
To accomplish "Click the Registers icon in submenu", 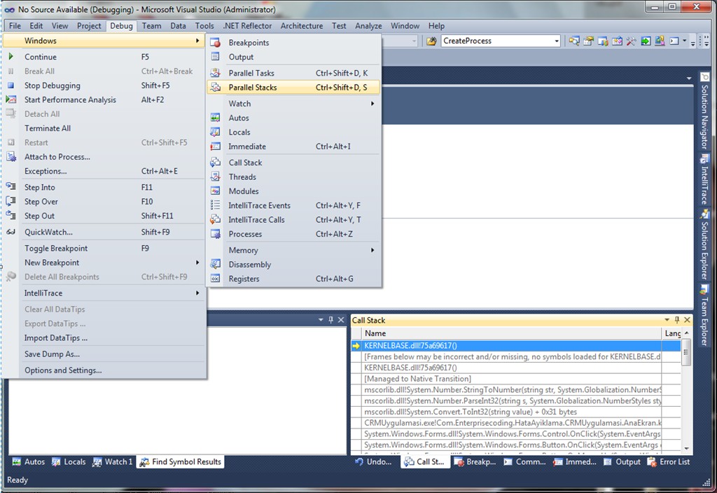I will pos(216,279).
